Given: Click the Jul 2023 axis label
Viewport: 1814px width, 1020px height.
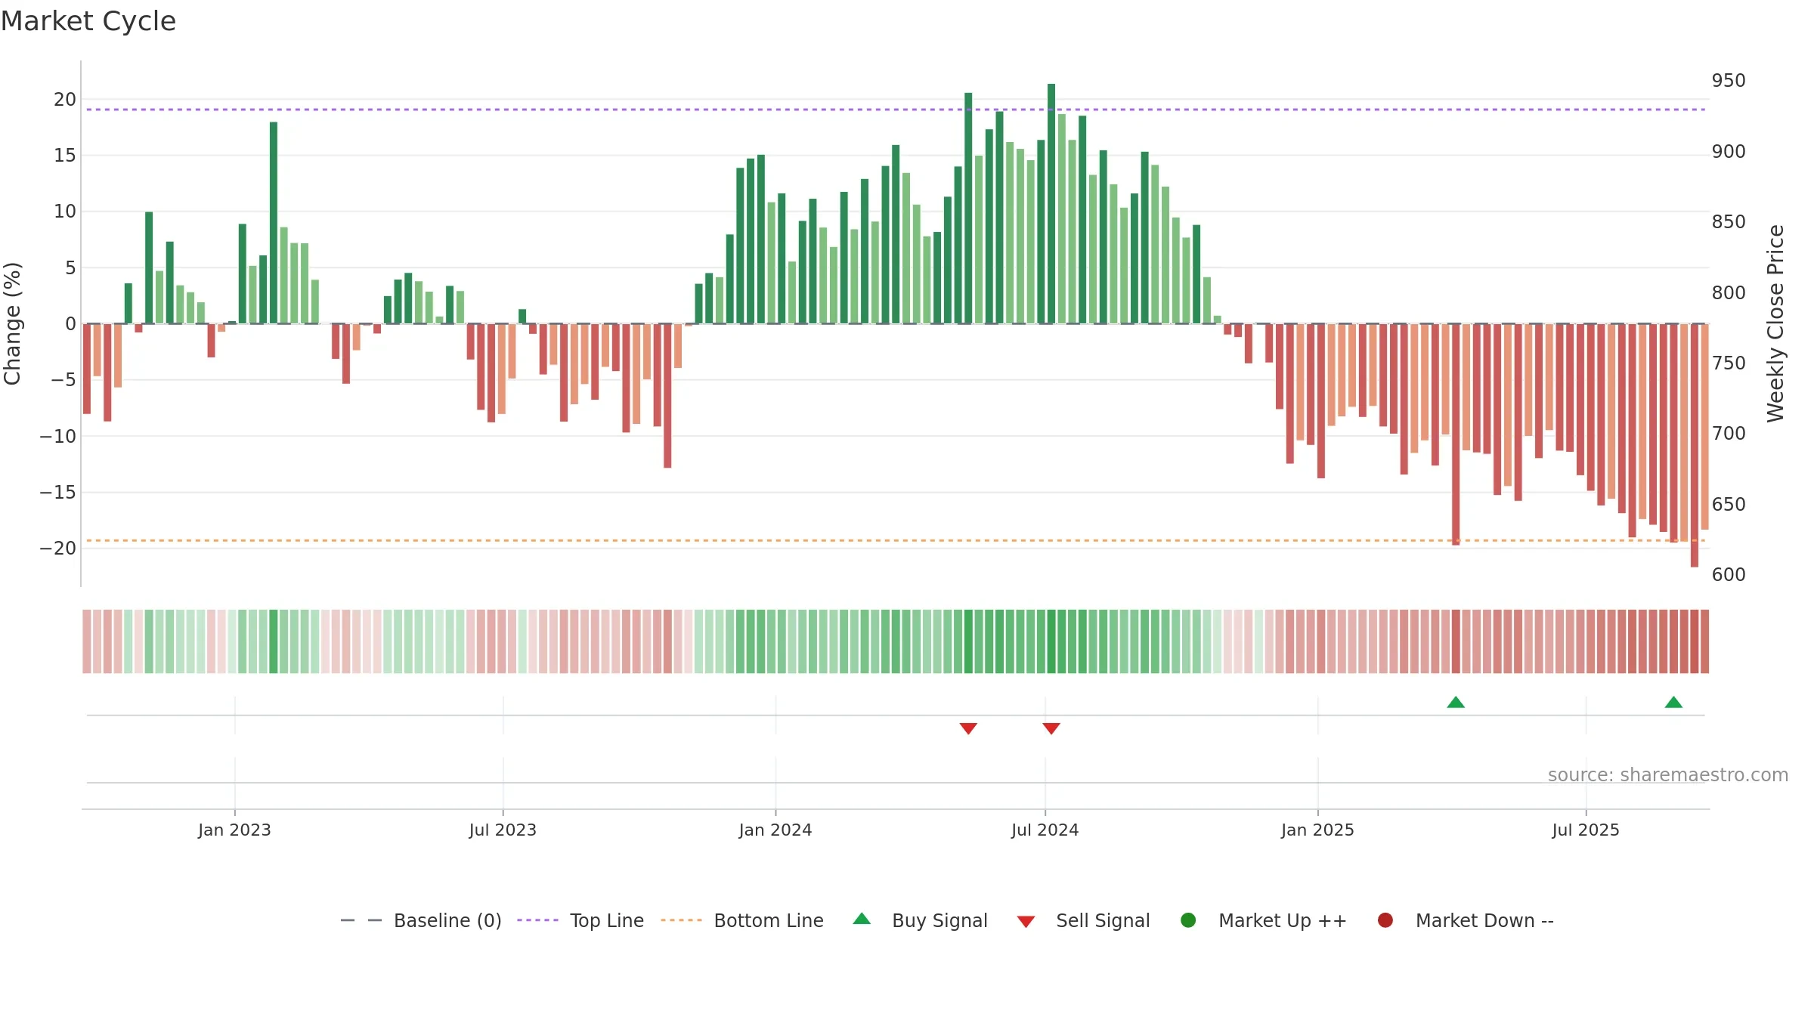Looking at the screenshot, I should [503, 830].
